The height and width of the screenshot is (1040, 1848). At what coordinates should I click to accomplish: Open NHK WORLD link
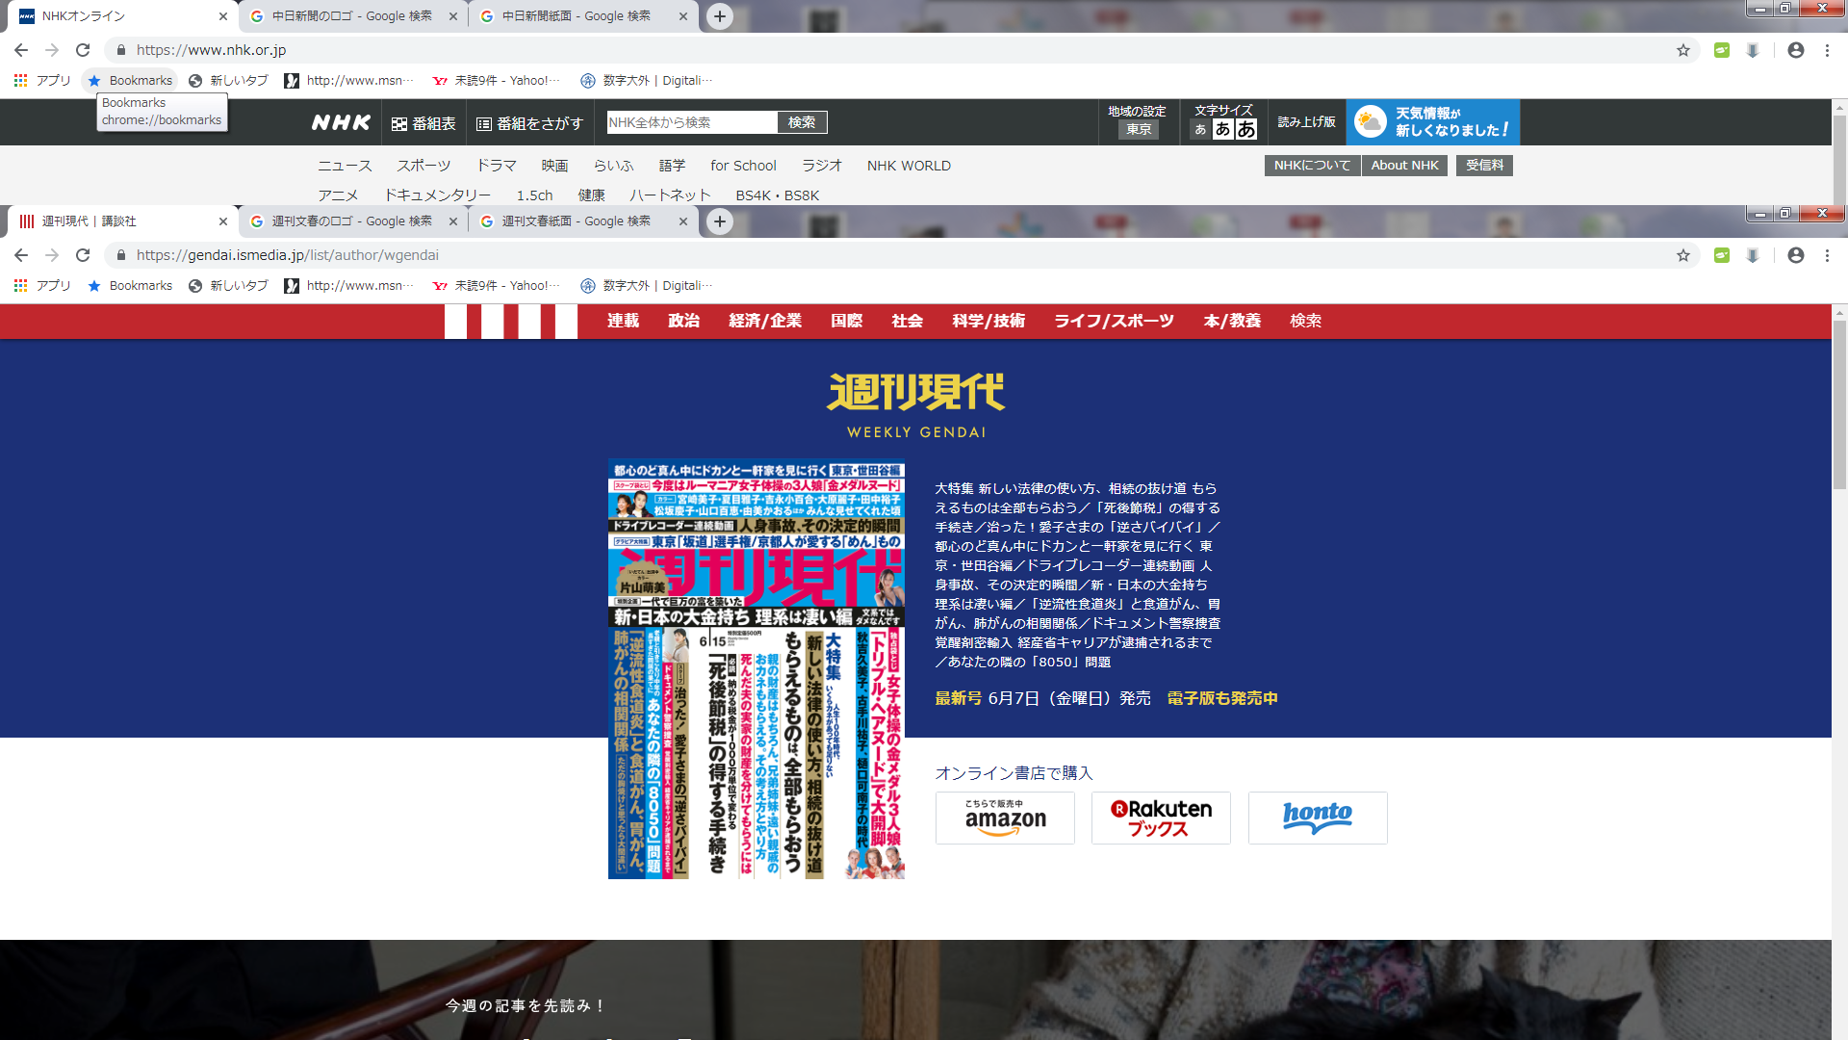909,166
